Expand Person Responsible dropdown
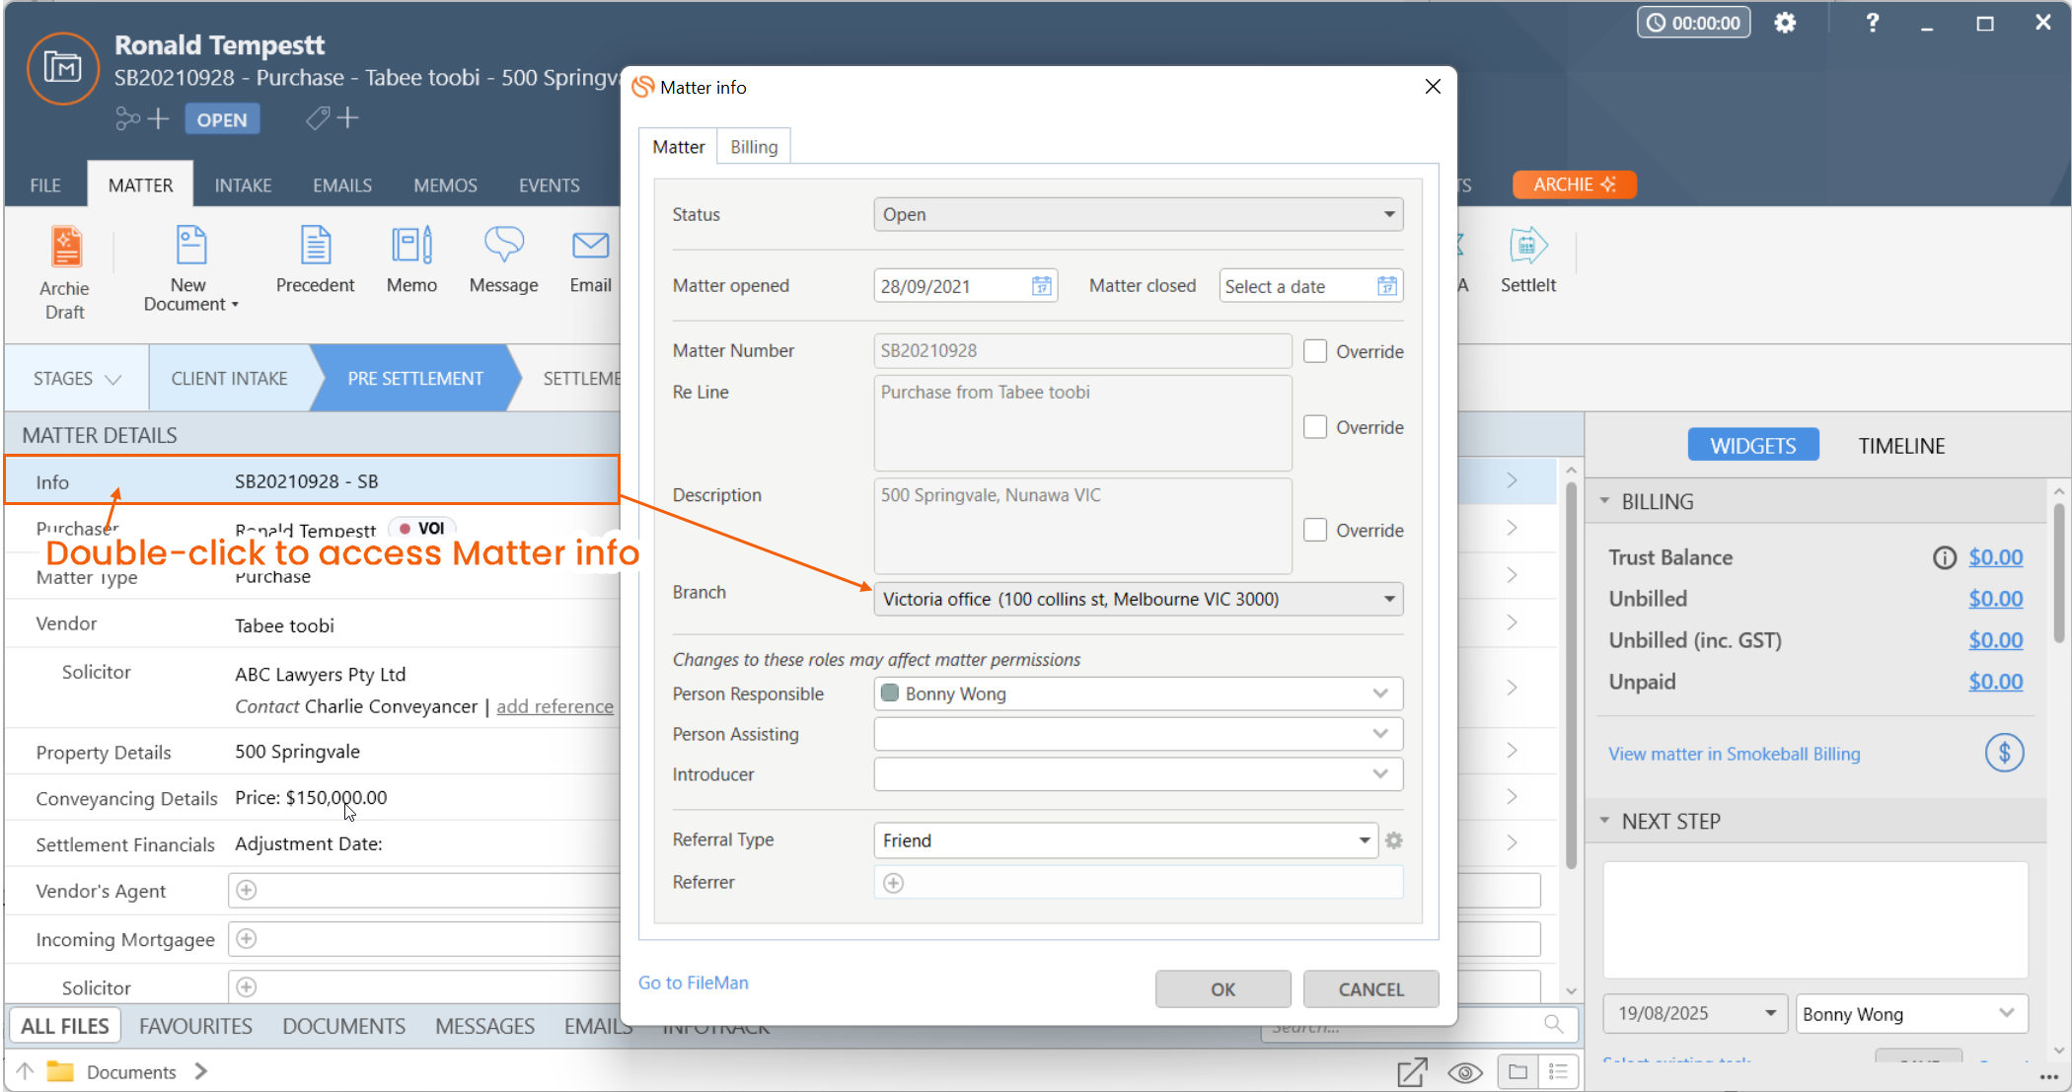This screenshot has height=1092, width=2072. [1380, 693]
